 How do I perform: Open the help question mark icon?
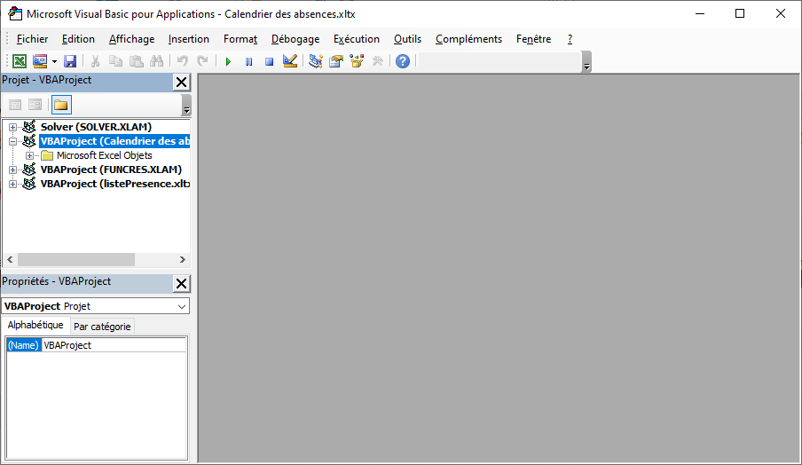click(403, 61)
